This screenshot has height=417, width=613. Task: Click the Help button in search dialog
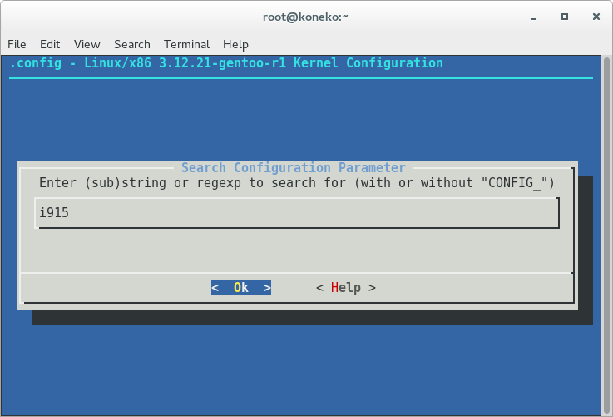point(346,288)
